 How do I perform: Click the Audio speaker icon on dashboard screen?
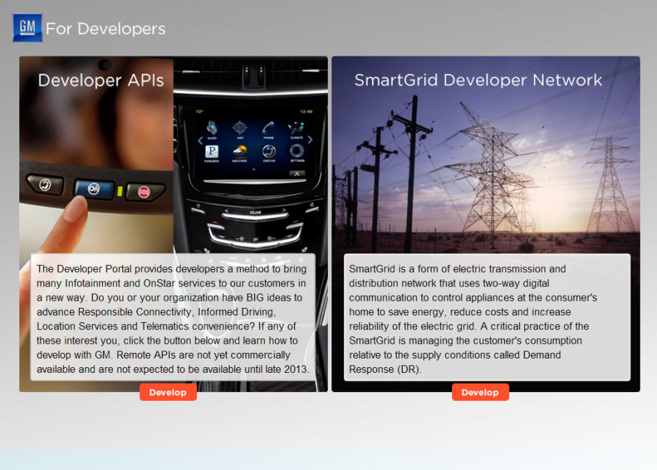[212, 129]
